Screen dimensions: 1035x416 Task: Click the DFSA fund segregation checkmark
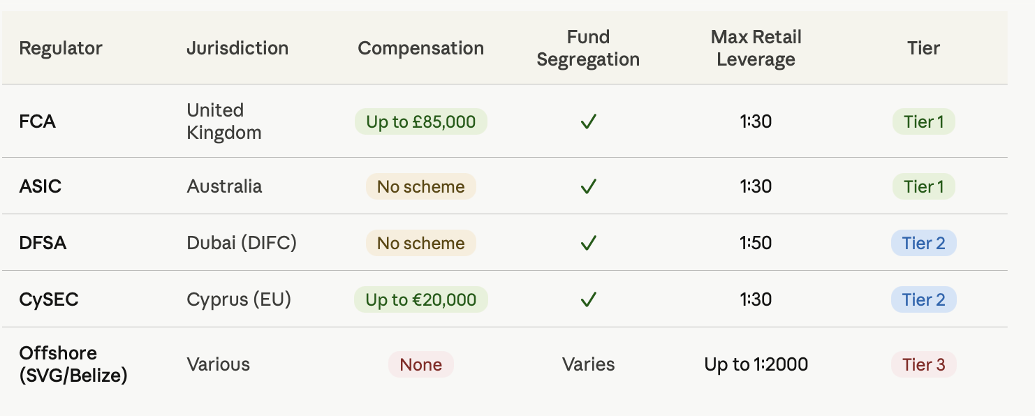coord(588,243)
